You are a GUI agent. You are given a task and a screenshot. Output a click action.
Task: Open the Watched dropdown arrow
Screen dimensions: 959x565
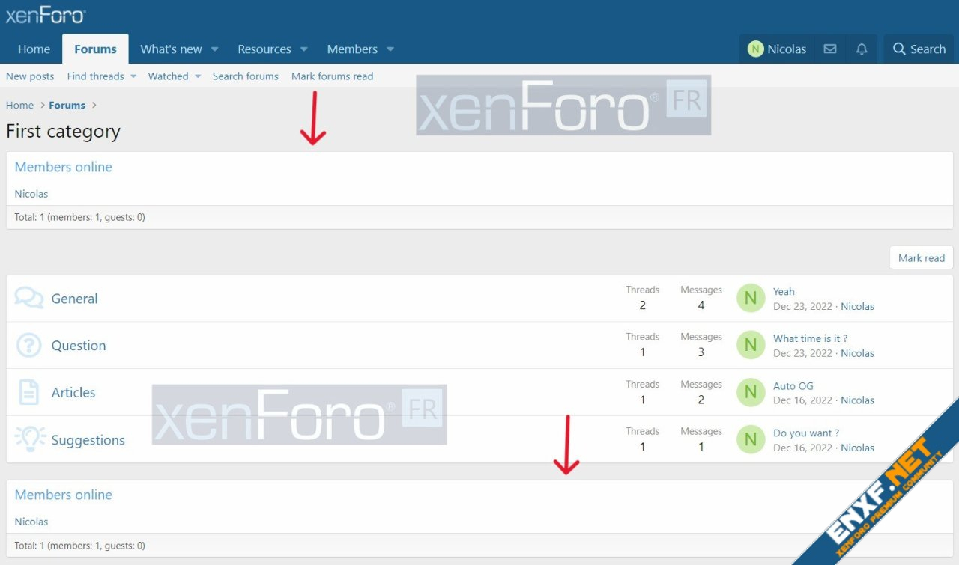tap(198, 76)
